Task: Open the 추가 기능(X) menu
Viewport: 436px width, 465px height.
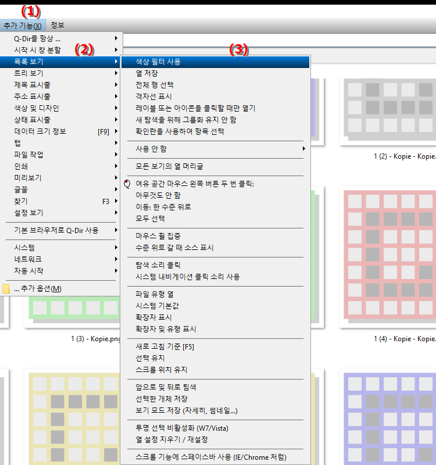Action: [23, 26]
